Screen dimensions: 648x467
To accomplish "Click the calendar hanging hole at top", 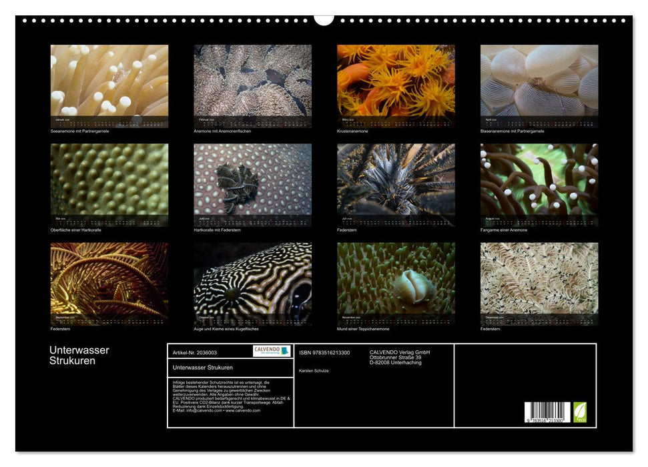I will click(x=324, y=19).
